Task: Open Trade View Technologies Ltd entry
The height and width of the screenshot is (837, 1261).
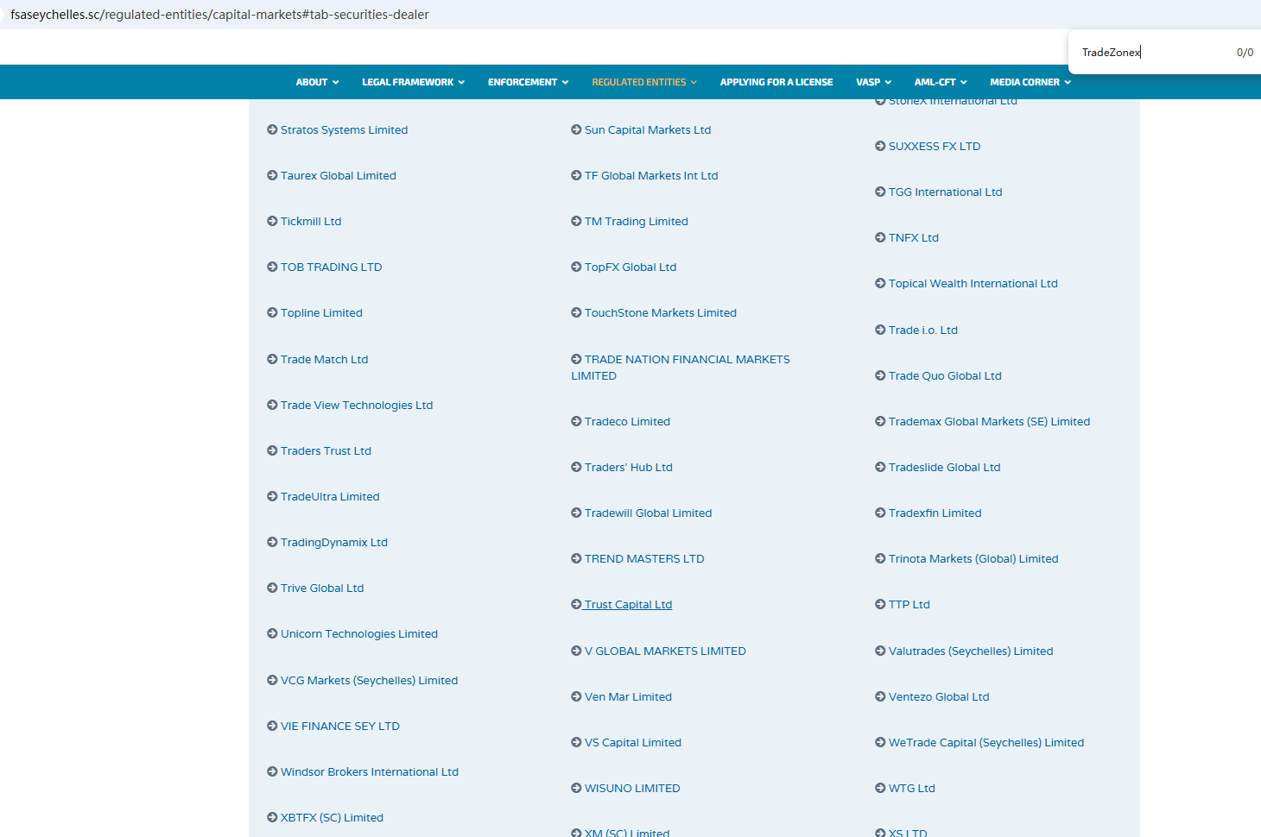Action: click(357, 405)
